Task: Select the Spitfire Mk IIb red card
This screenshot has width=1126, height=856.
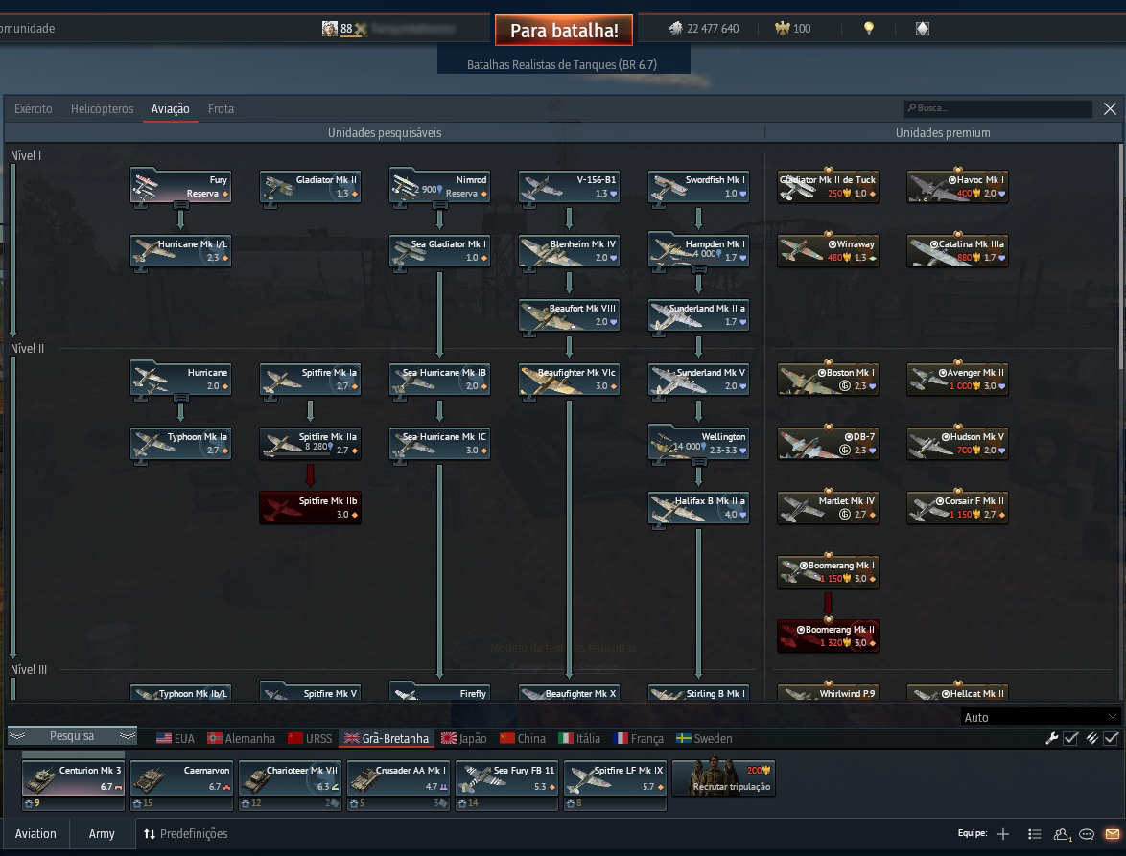Action: [x=310, y=507]
